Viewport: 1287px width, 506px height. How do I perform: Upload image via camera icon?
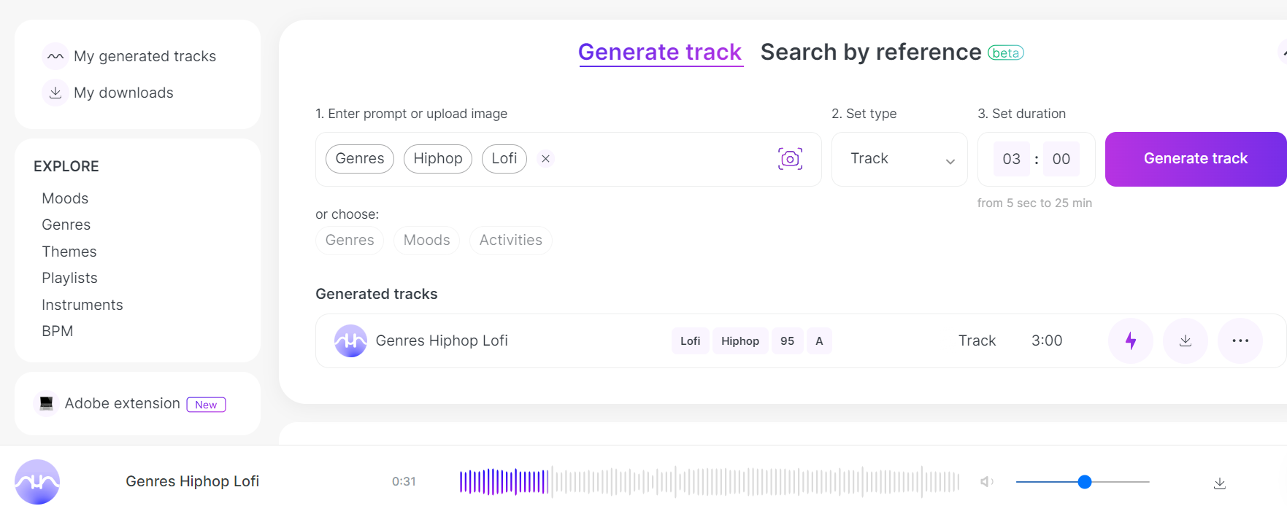pos(791,159)
